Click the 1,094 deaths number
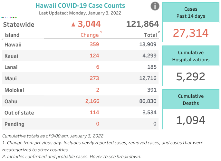The height and width of the screenshot is (161, 221). (191, 120)
